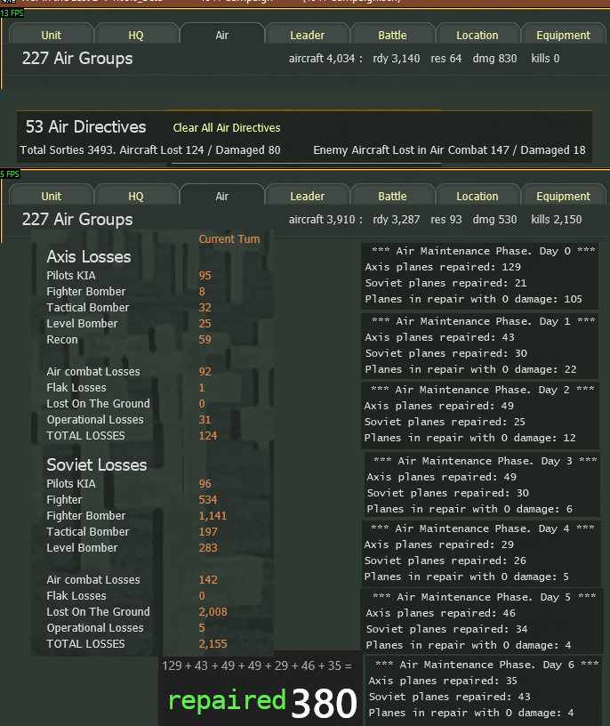
Task: Switch to the HQ tab in the lower panel
Action: (x=136, y=196)
